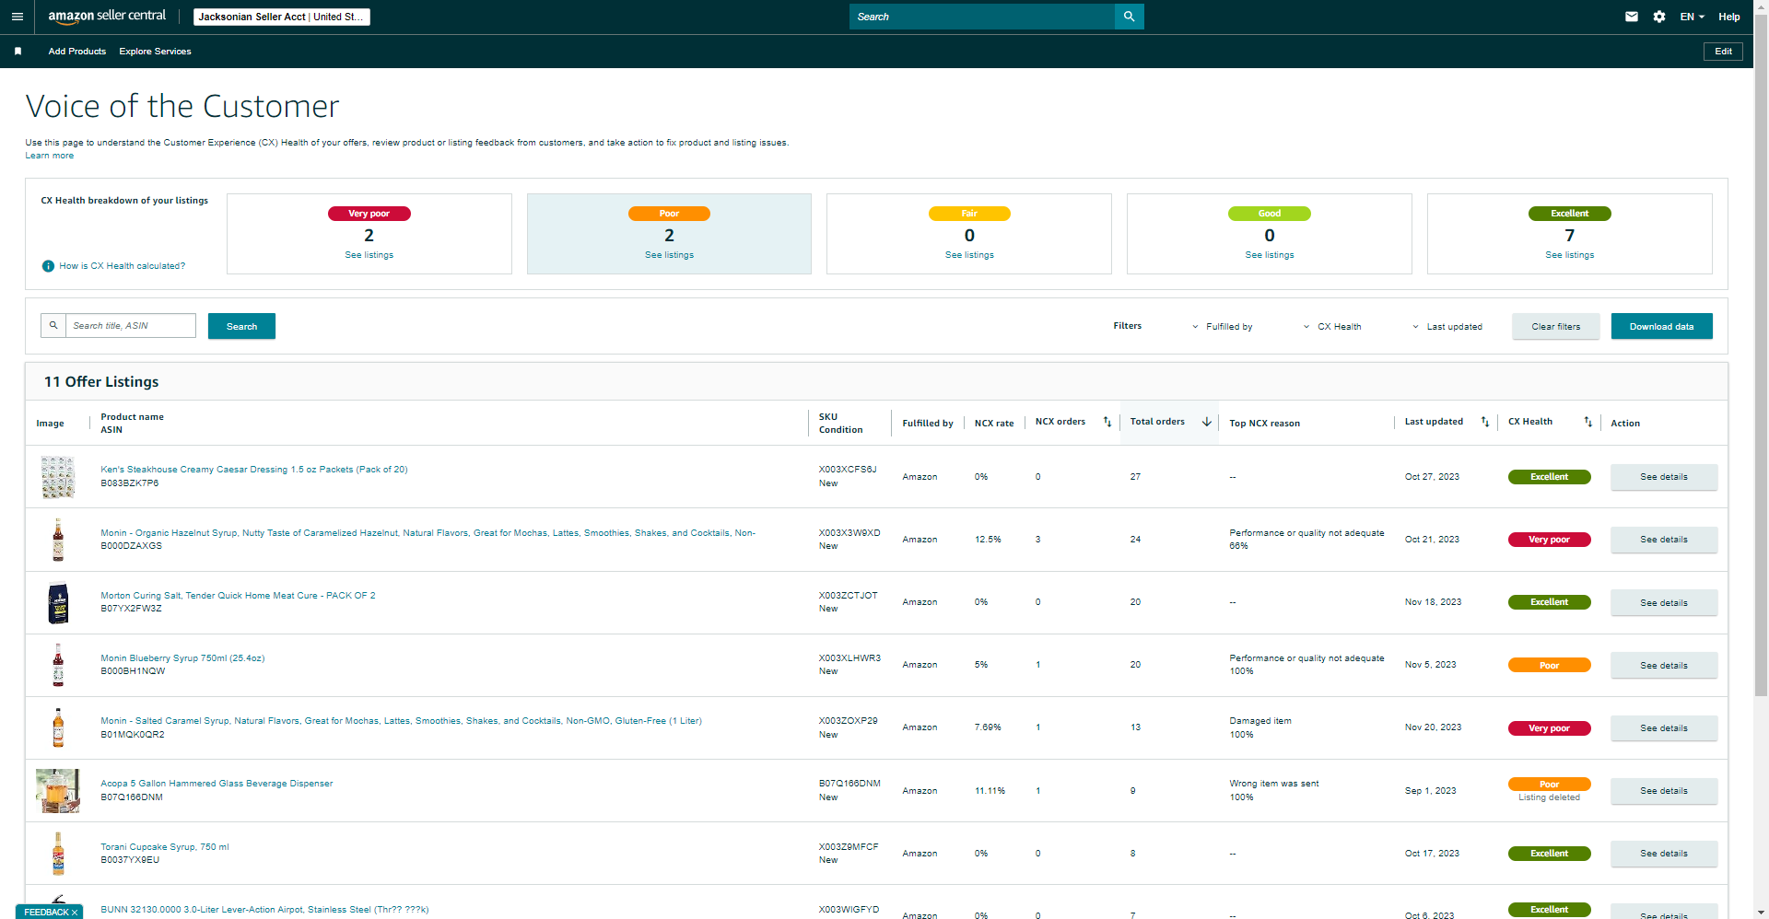Click the Clear filters button
Viewport: 1769px width, 919px height.
click(x=1556, y=326)
